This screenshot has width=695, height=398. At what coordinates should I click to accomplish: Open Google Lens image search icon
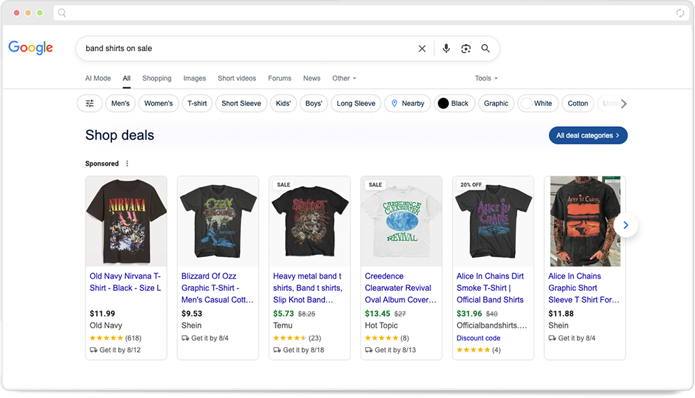tap(466, 49)
